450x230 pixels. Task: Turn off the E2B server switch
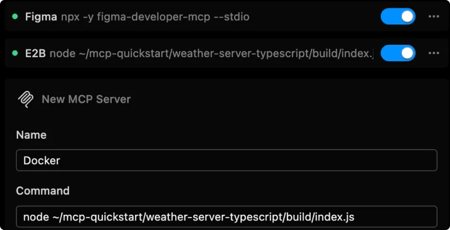click(398, 54)
